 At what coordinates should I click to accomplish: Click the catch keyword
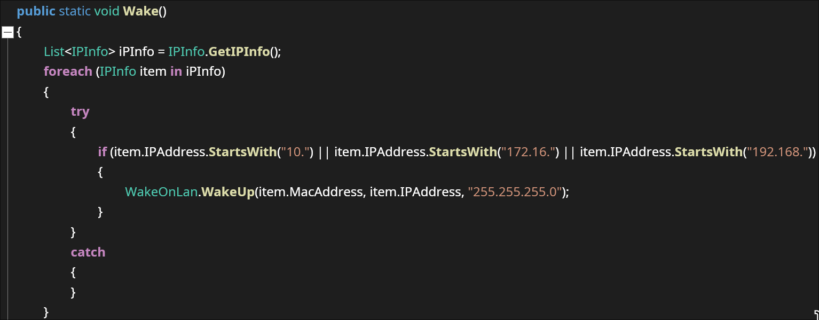(88, 252)
